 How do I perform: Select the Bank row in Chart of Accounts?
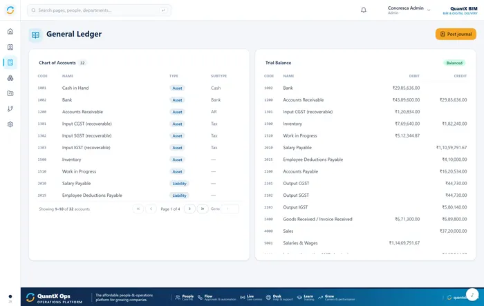[138, 100]
